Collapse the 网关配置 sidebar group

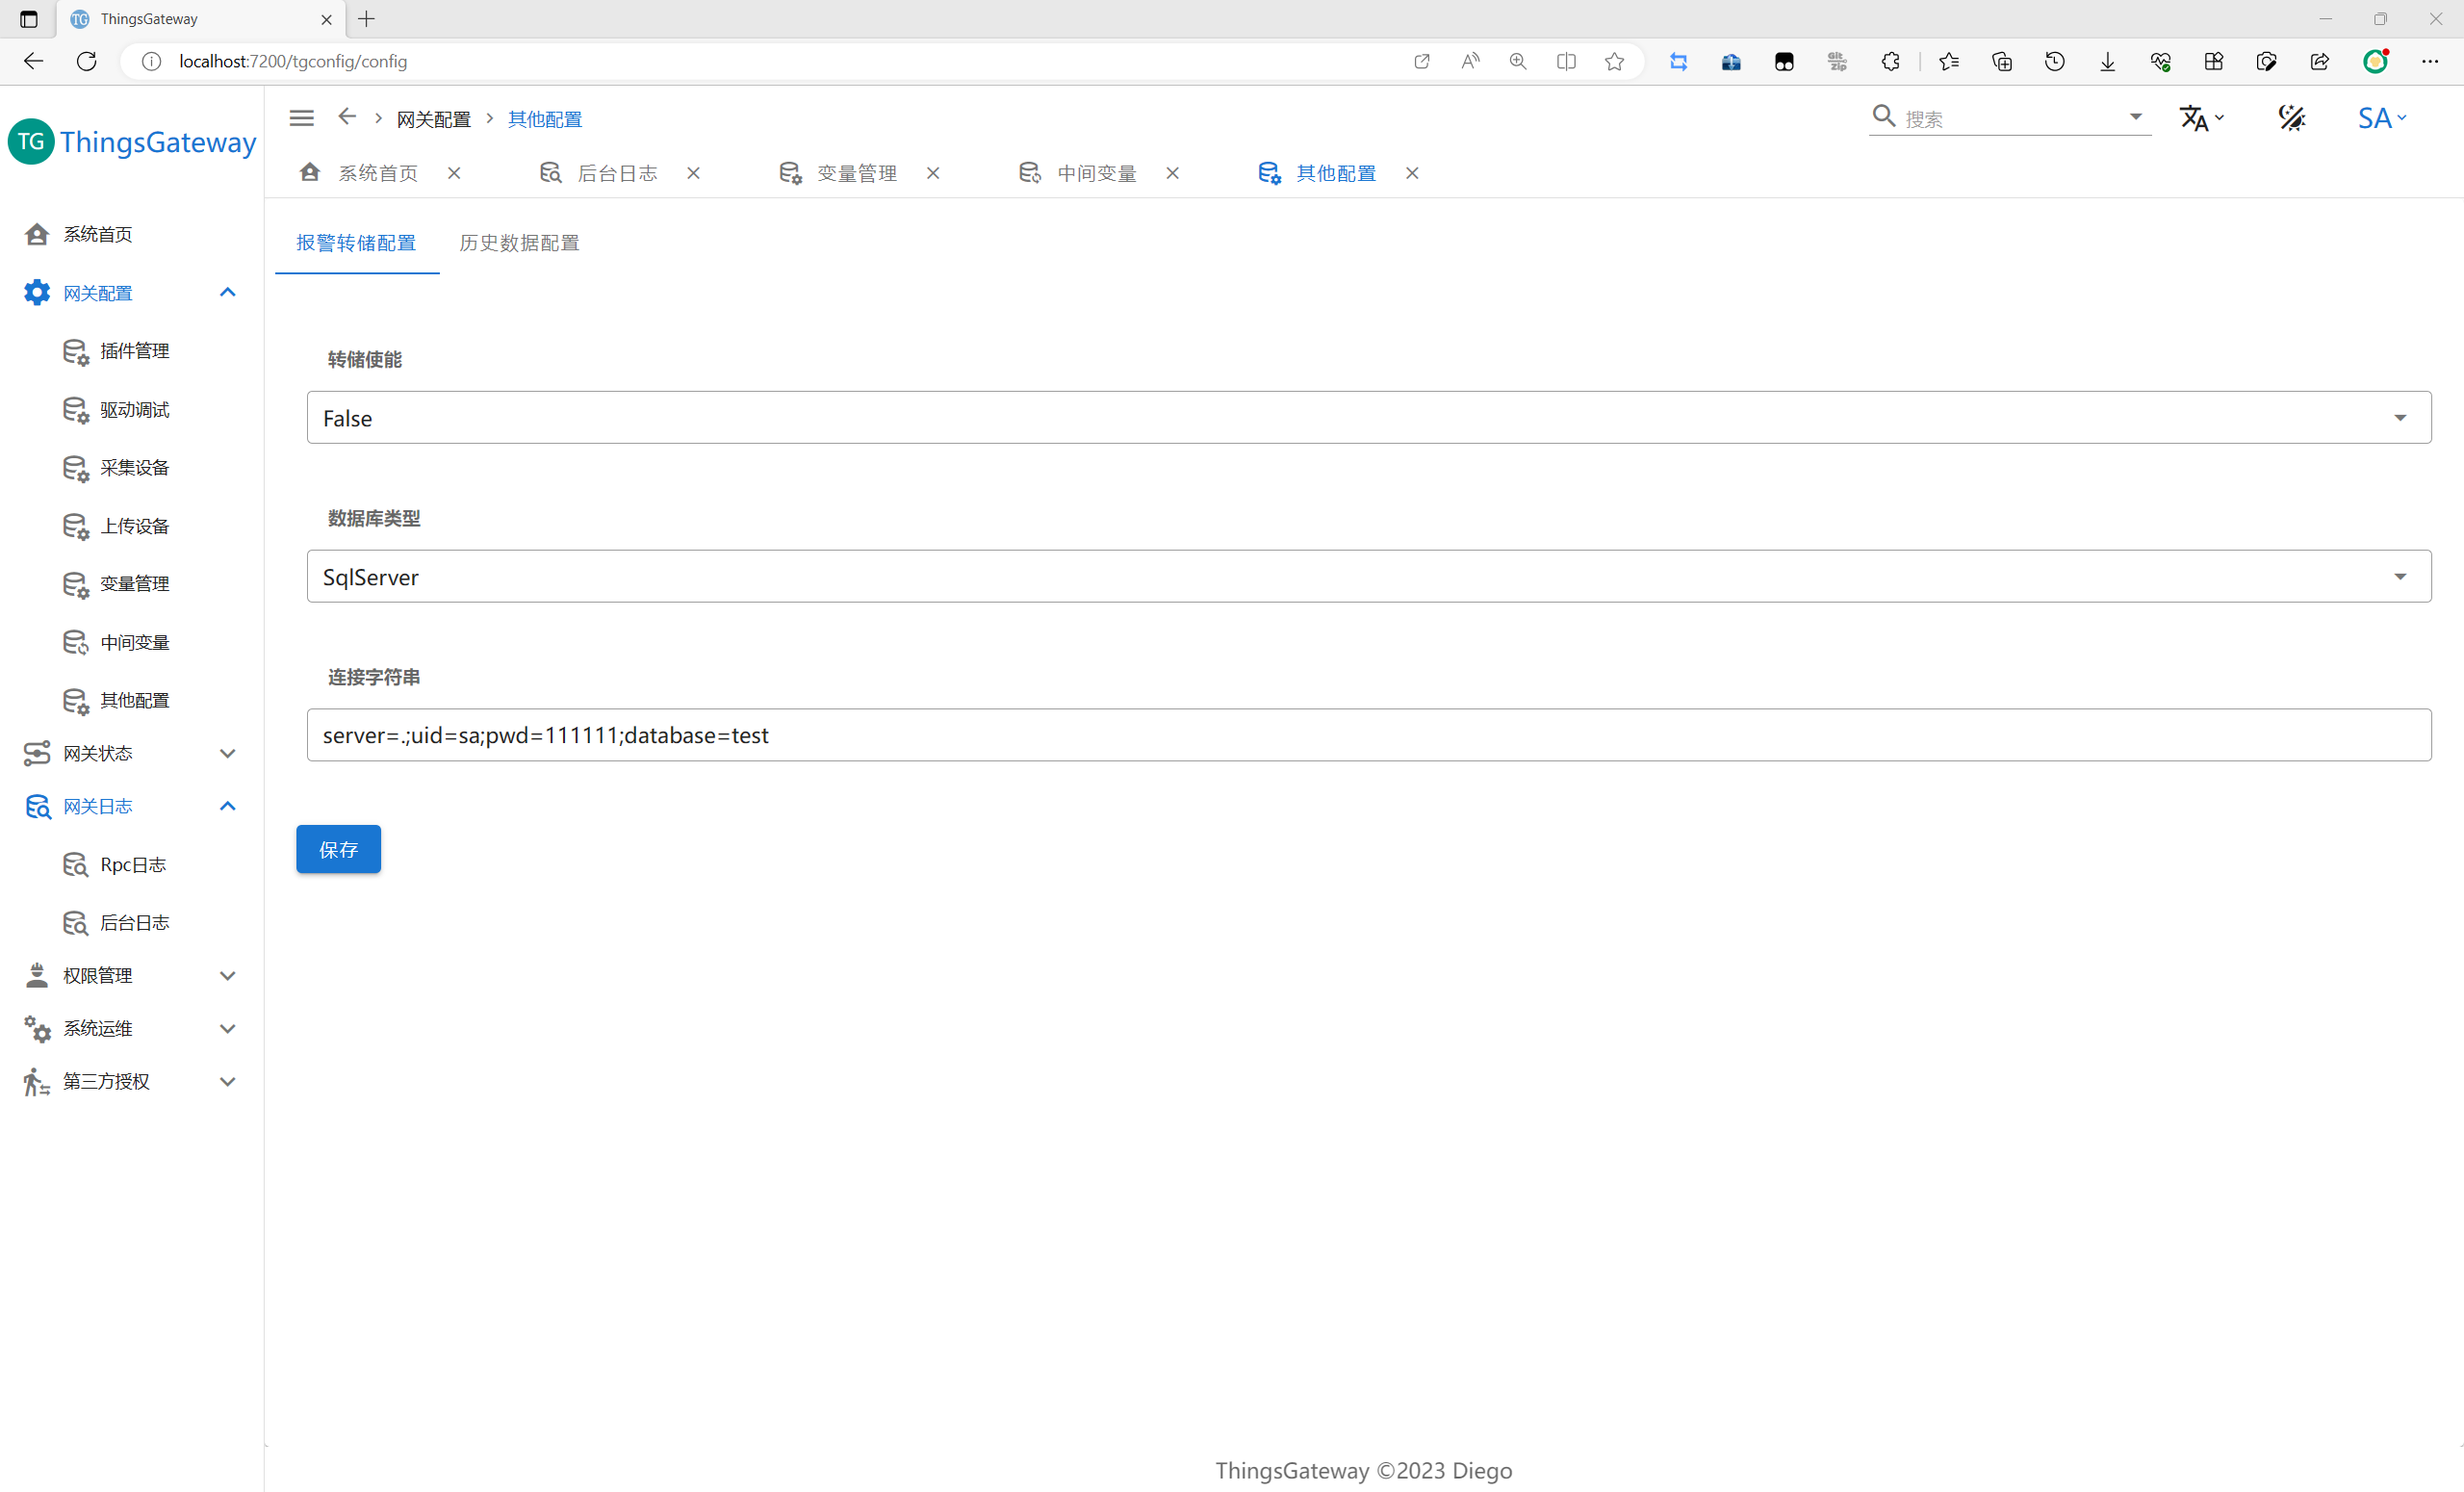coord(227,293)
